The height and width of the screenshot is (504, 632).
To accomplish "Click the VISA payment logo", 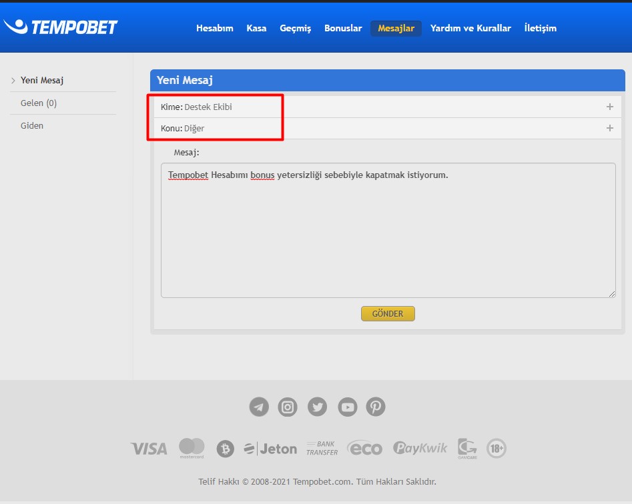I will (149, 449).
